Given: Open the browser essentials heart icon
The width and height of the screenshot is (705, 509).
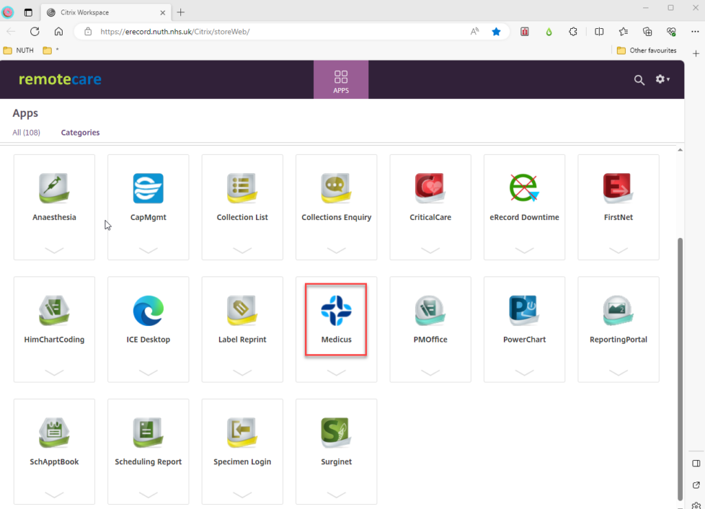Looking at the screenshot, I should point(671,32).
